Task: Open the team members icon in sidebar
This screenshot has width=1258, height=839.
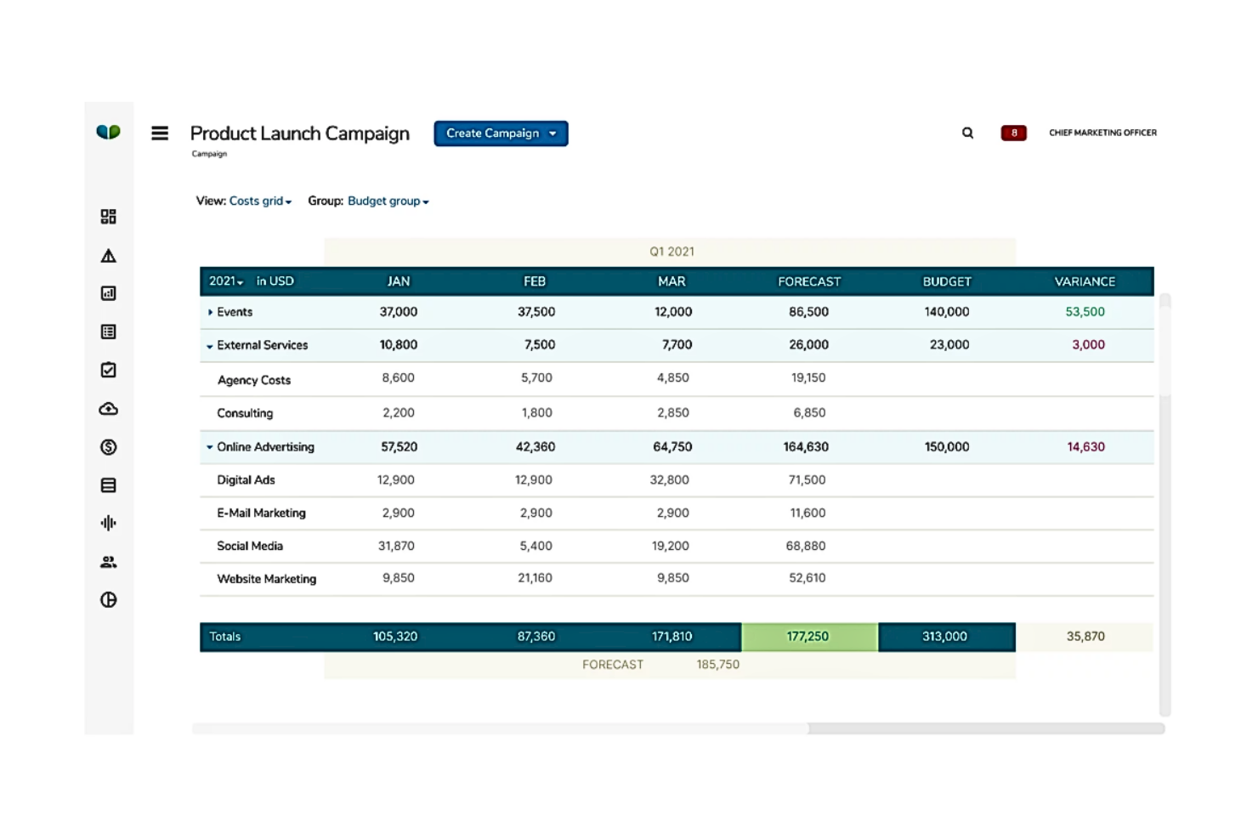Action: (108, 561)
